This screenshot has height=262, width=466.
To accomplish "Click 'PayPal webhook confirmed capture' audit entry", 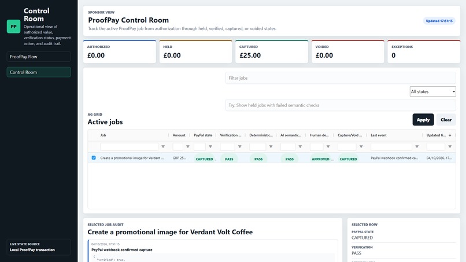I will tap(122, 250).
